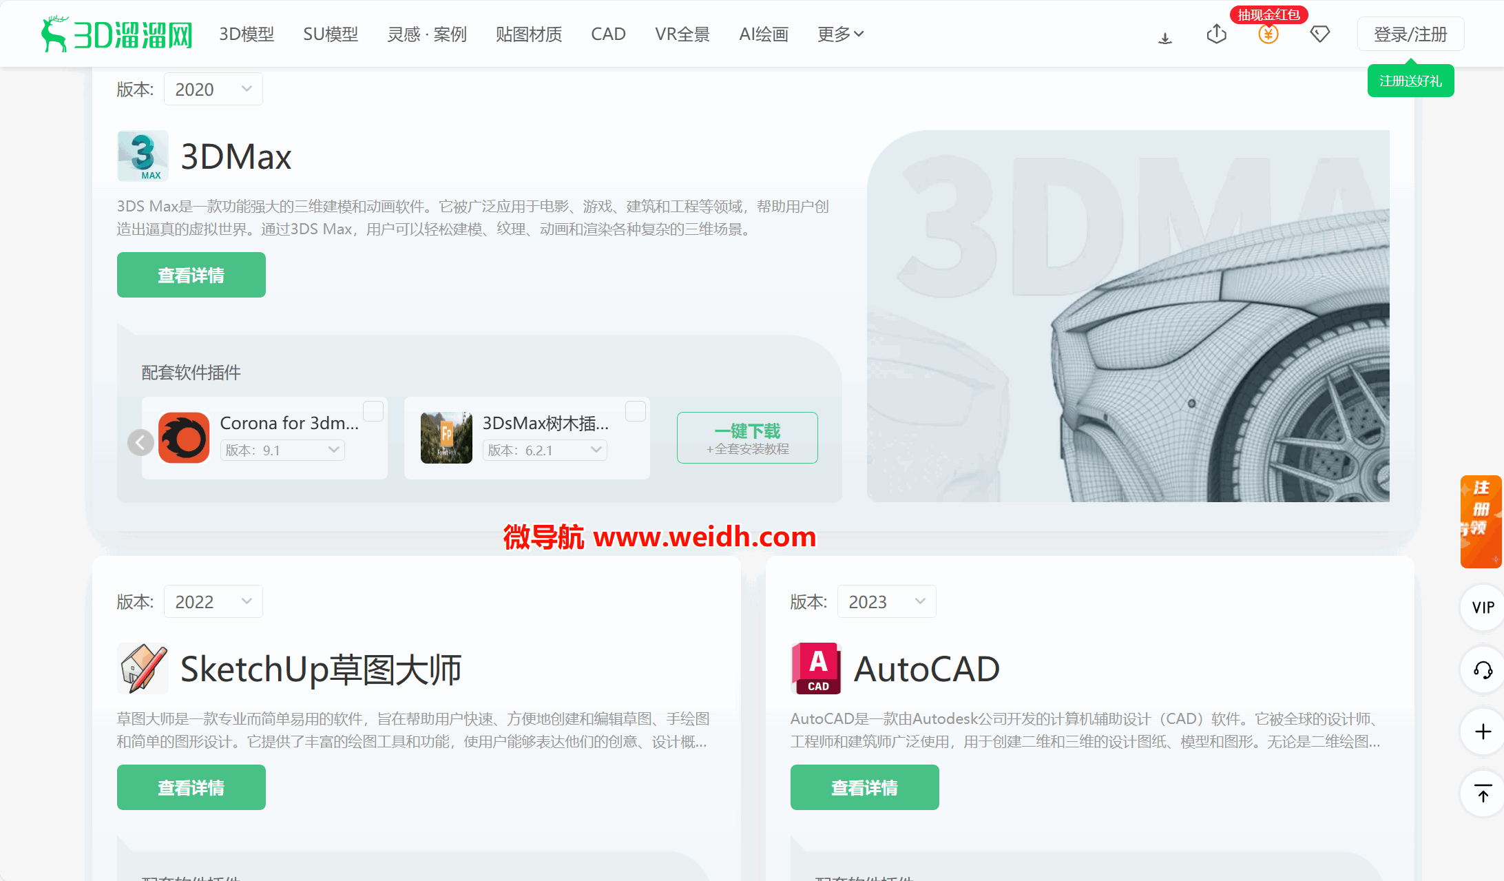Click the 3D溜溜网 deer logo
The height and width of the screenshot is (881, 1504).
point(116,34)
